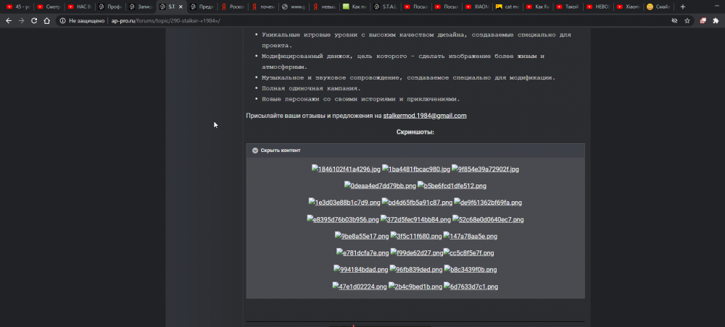Switch to the www.g tab
Viewport: 725px width, 327px height.
(x=293, y=7)
